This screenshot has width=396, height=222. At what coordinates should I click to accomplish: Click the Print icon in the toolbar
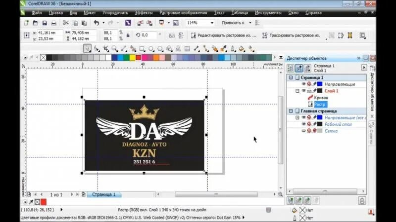[53, 23]
